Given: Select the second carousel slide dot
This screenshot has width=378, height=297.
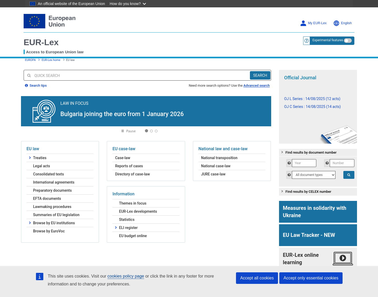Looking at the screenshot, I should click(x=151, y=131).
